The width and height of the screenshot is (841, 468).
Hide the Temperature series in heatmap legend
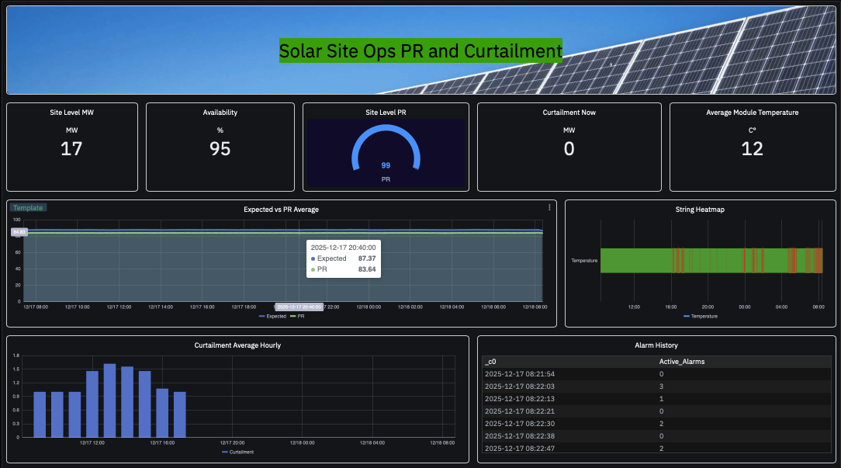700,316
